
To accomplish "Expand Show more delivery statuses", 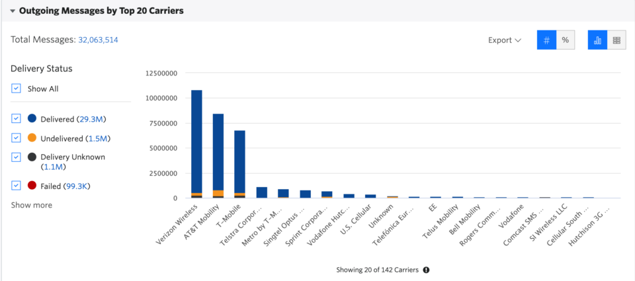I will (32, 205).
